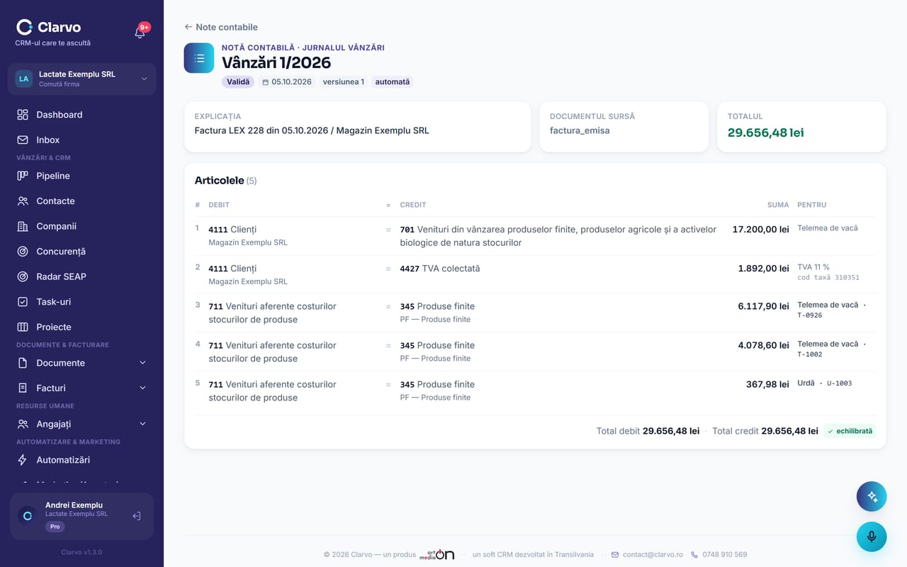The height and width of the screenshot is (567, 907).
Task: Open the Lactate Exemplu SRL company switcher
Action: tap(82, 79)
